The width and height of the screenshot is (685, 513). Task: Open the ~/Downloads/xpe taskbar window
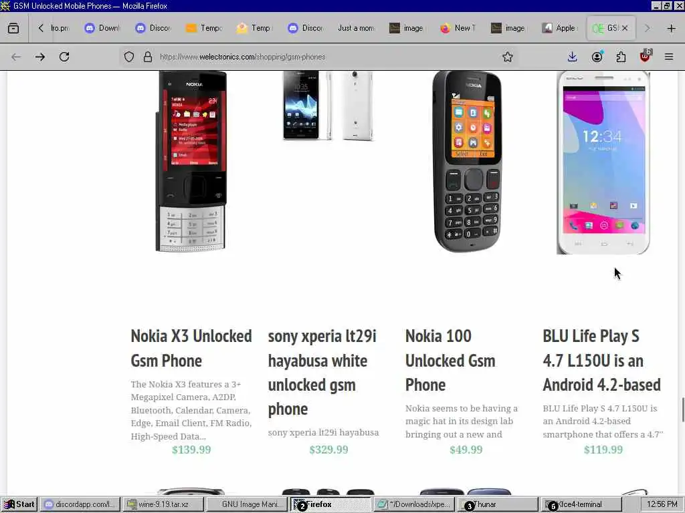414,504
